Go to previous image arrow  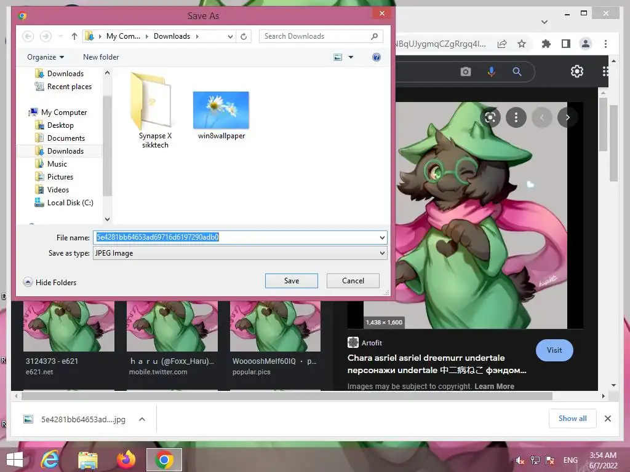click(541, 117)
